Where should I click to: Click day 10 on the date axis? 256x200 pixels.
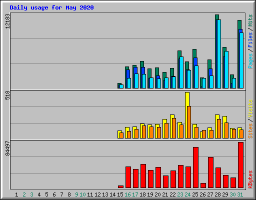pyautogui.click(x=82, y=194)
